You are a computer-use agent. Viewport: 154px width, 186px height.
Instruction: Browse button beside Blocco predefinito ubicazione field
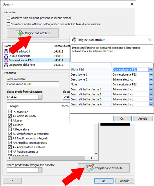point(40,97)
